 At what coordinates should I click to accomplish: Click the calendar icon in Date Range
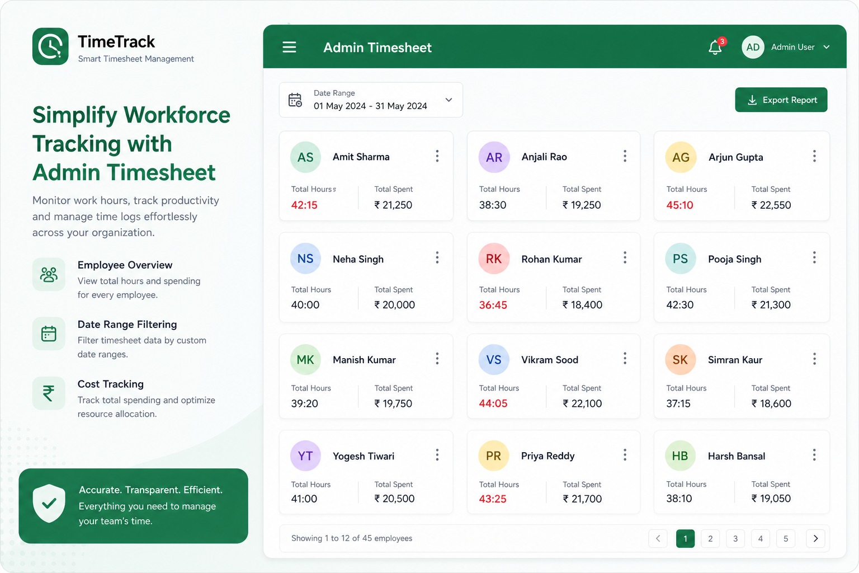coord(295,100)
